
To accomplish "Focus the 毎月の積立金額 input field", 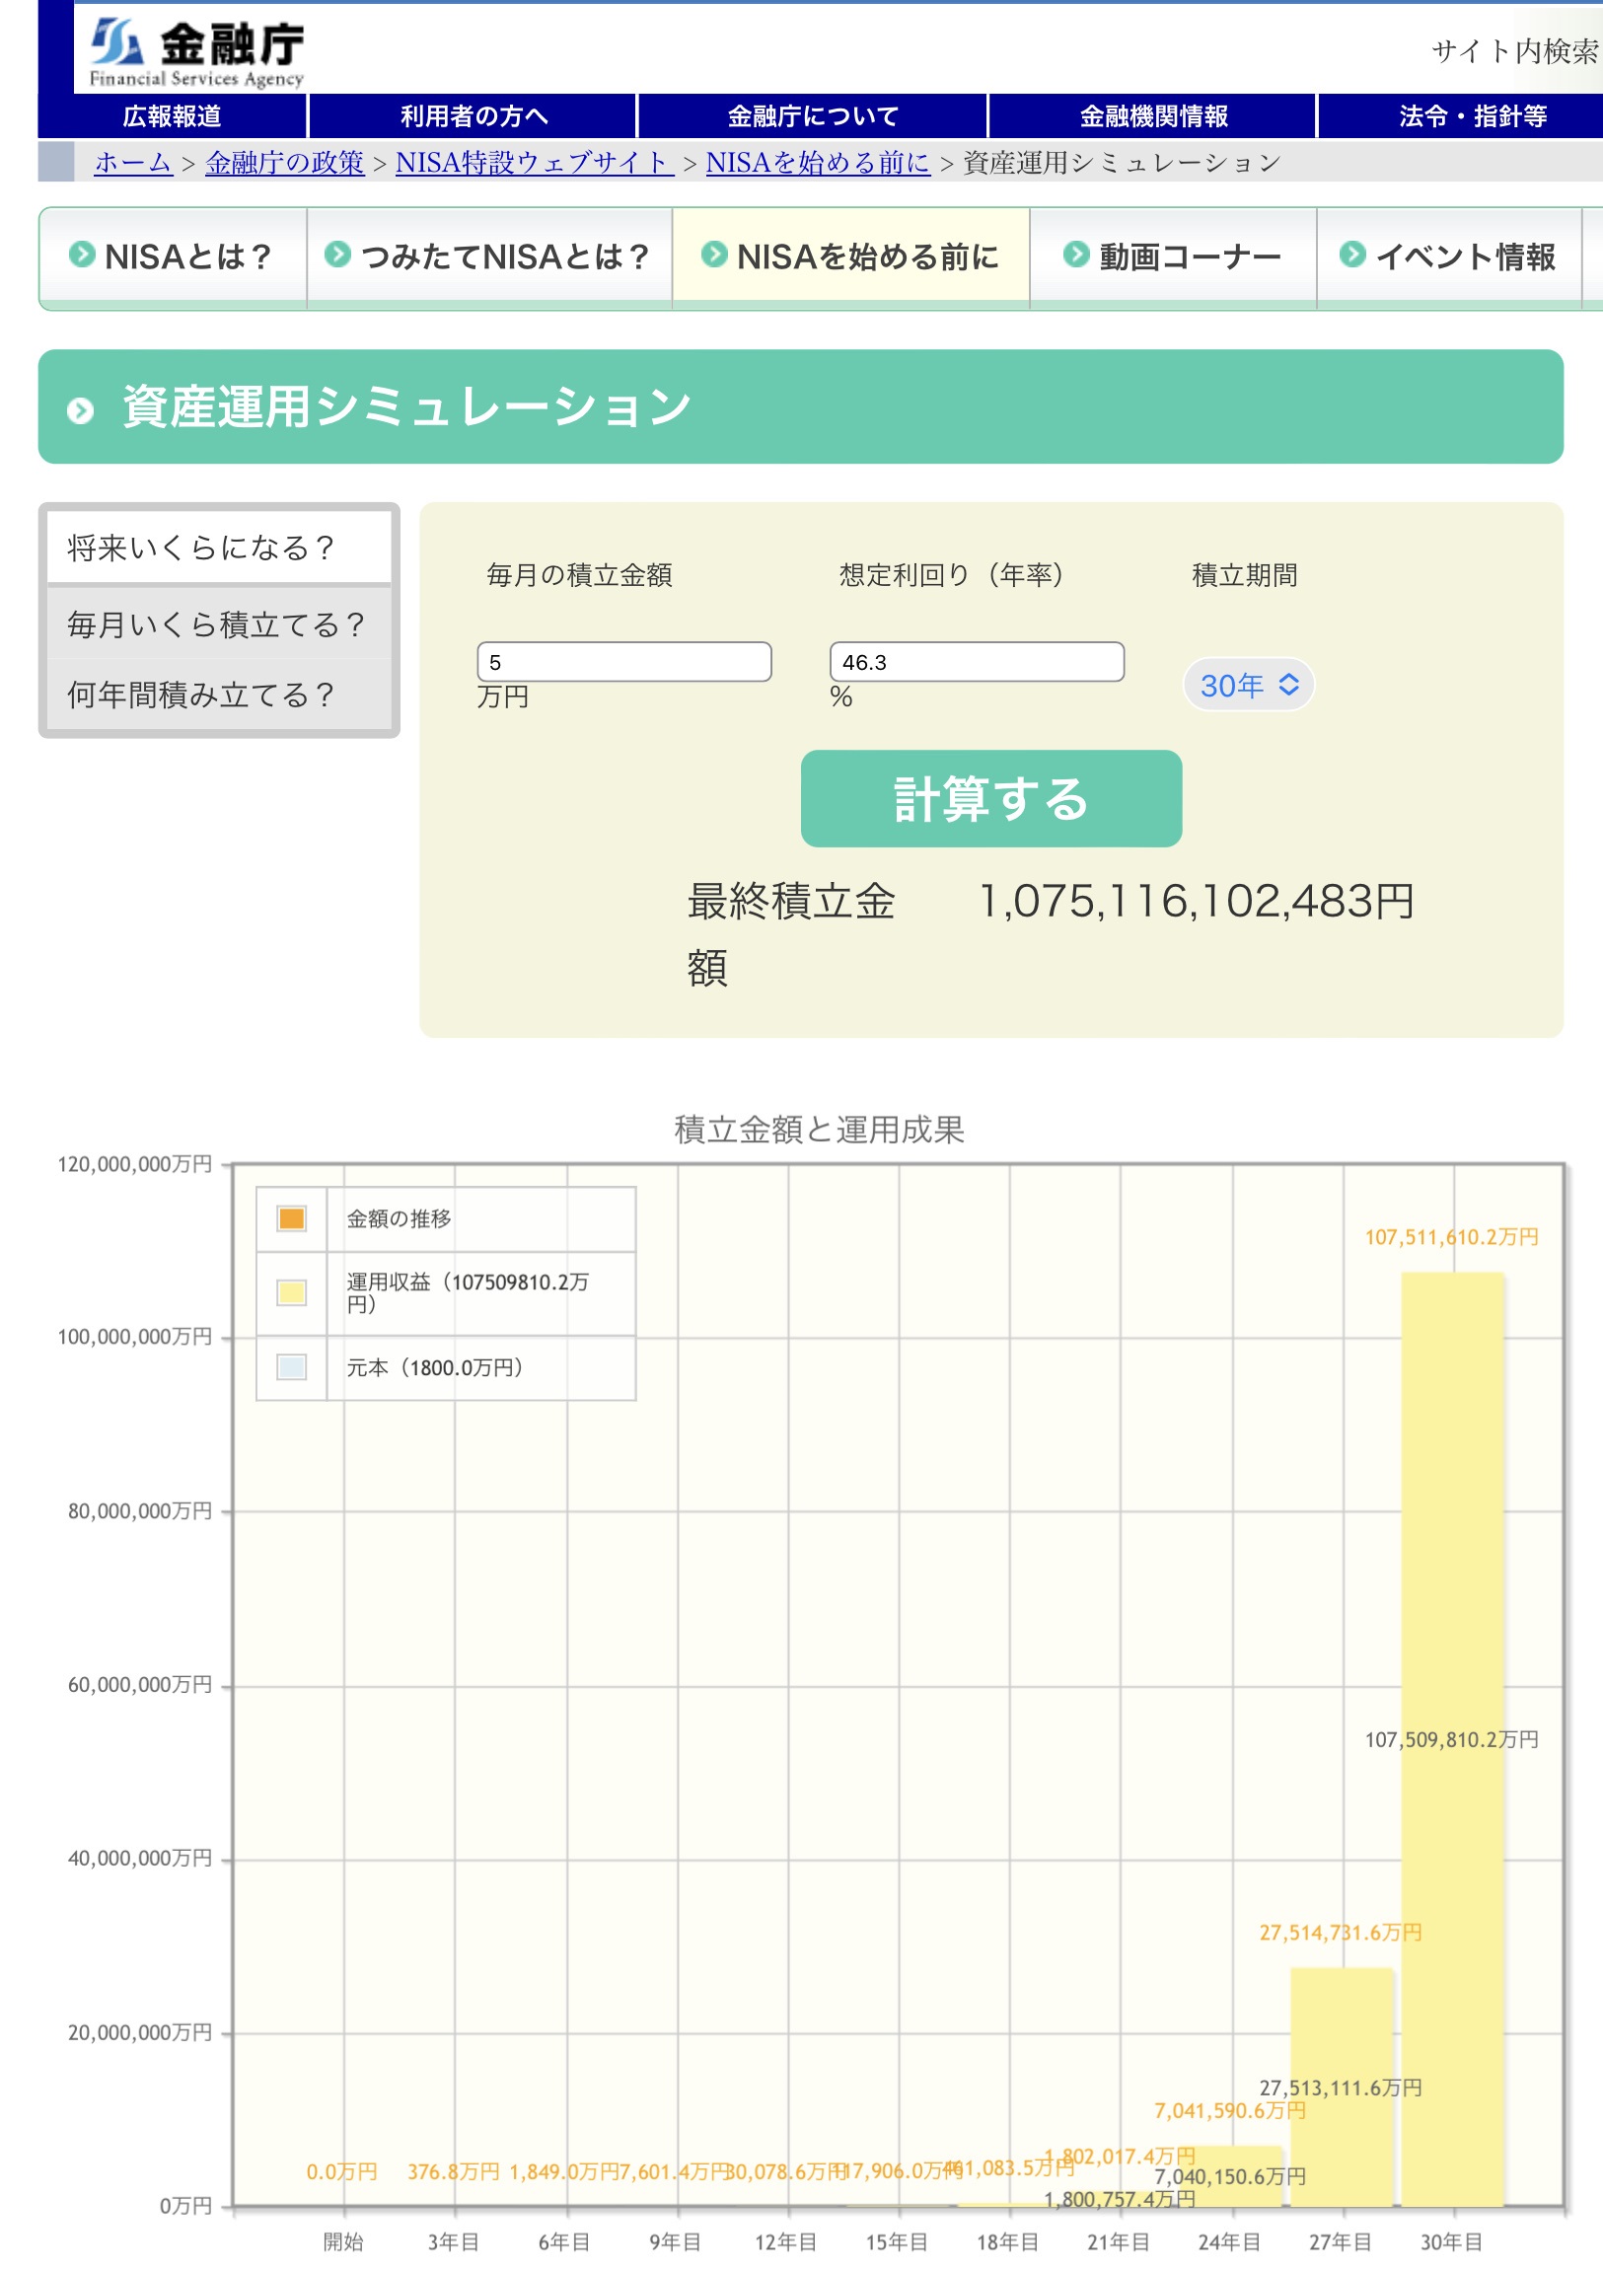I will [x=623, y=662].
